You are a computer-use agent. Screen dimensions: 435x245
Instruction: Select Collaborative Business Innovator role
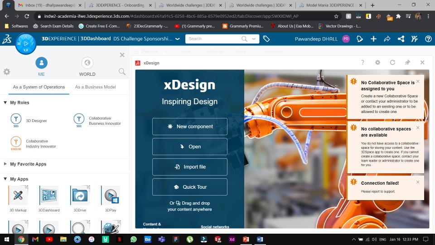click(x=97, y=121)
